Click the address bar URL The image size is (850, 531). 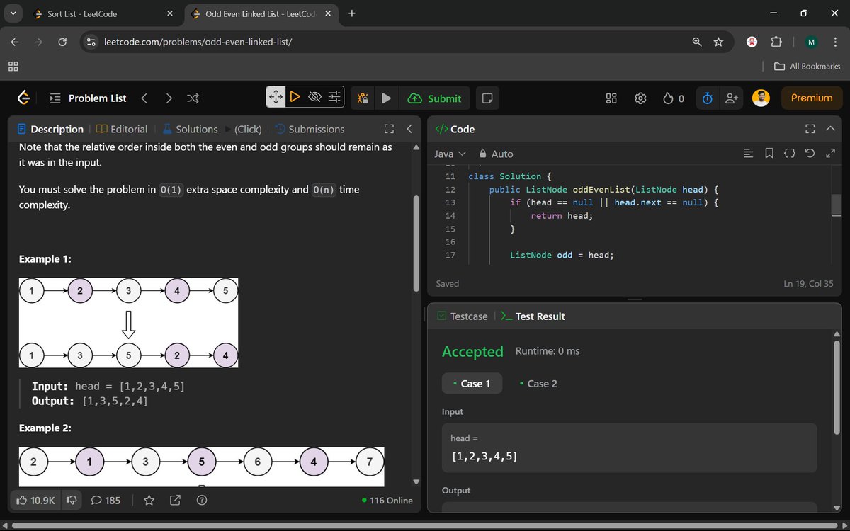click(x=198, y=42)
